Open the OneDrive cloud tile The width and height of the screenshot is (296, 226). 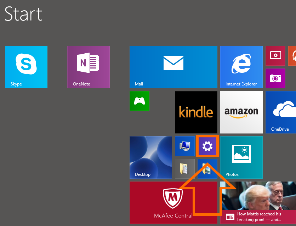(281, 112)
